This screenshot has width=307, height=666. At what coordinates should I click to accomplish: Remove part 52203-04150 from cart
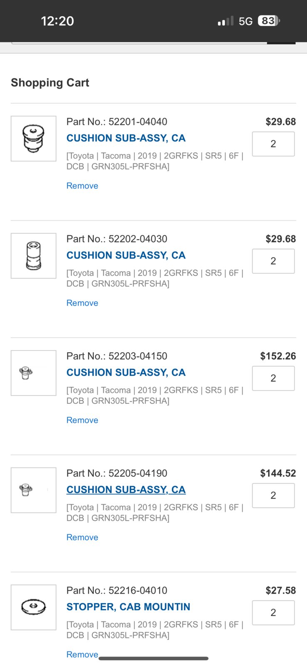82,420
